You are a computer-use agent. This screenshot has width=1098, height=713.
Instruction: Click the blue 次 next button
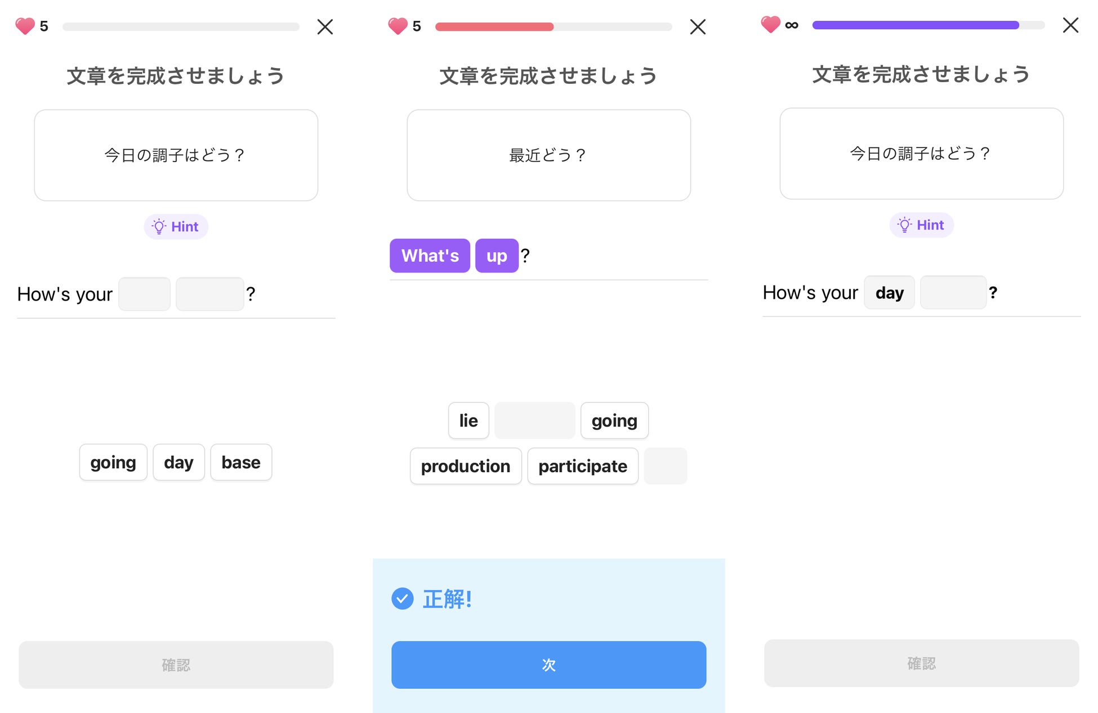click(548, 665)
